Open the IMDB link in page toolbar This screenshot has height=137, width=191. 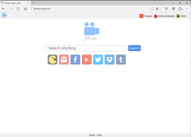point(182,16)
